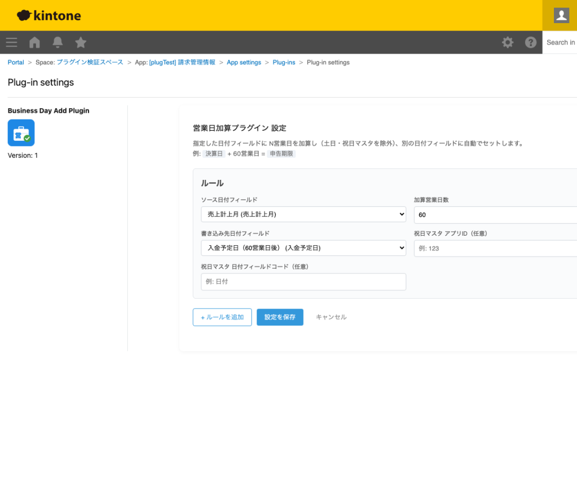The image size is (577, 481).
Task: Click the Home icon in the toolbar
Action: (x=34, y=42)
